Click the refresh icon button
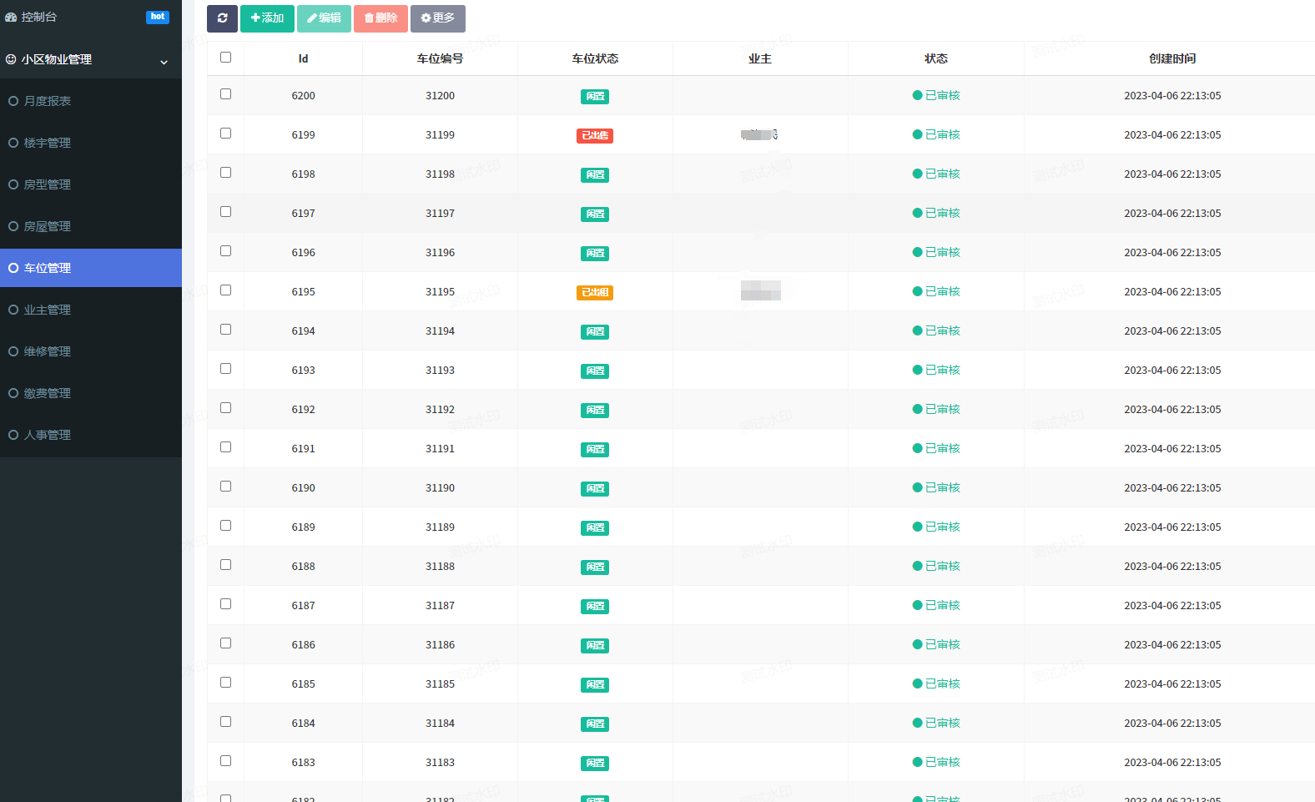The image size is (1315, 802). click(222, 18)
